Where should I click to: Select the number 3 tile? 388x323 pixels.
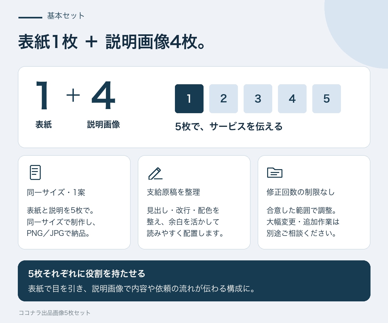[x=258, y=99]
